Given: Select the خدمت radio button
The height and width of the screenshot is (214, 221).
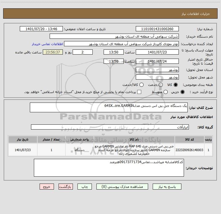Looking at the screenshot, I should tap(161, 85).
